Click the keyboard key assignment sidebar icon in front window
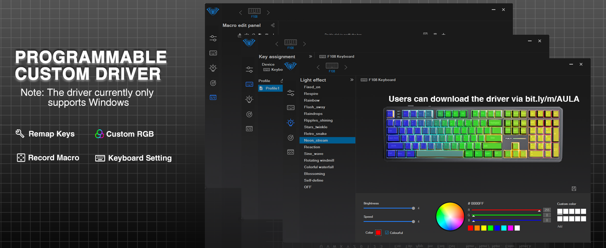 point(291,107)
